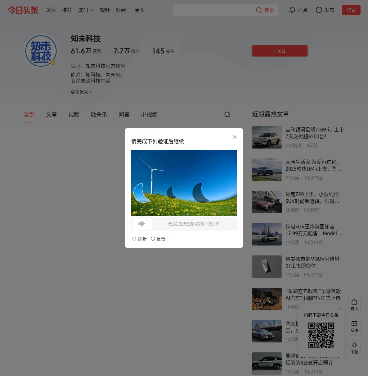Open article 18.68万元起售 小鹏P7+
The image size is (368, 376).
(x=313, y=295)
